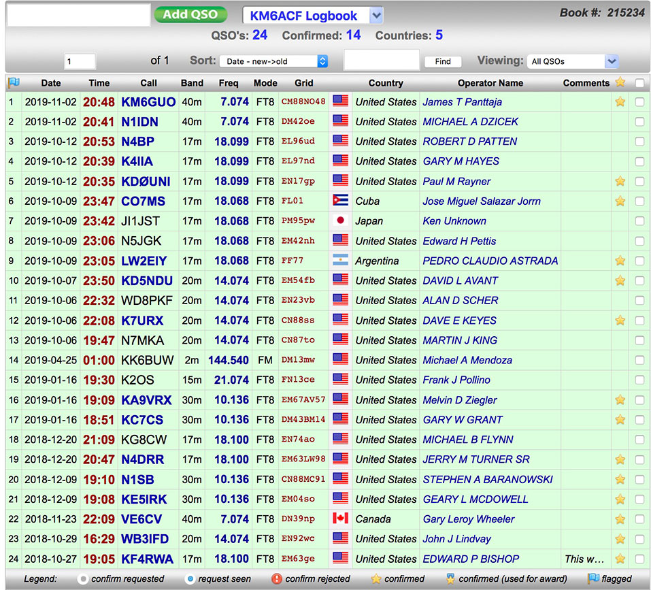Open the KM6ACF Logbook dropdown
The height and width of the screenshot is (590, 651).
(x=313, y=16)
